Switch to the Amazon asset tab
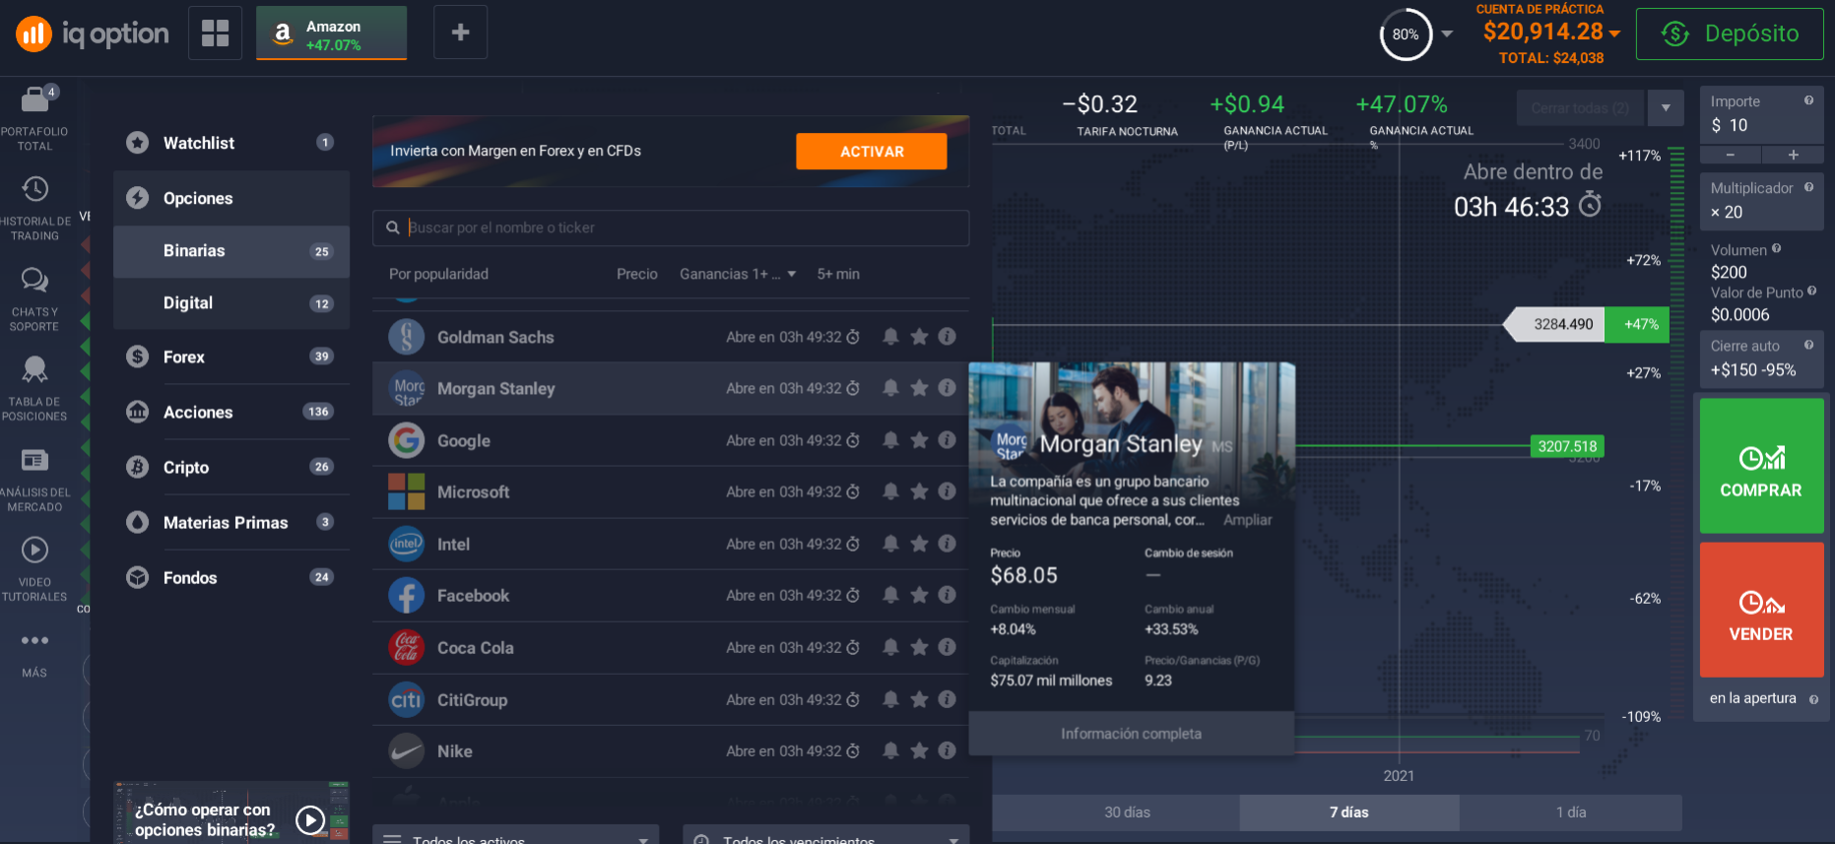Image resolution: width=1835 pixels, height=844 pixels. click(x=332, y=33)
